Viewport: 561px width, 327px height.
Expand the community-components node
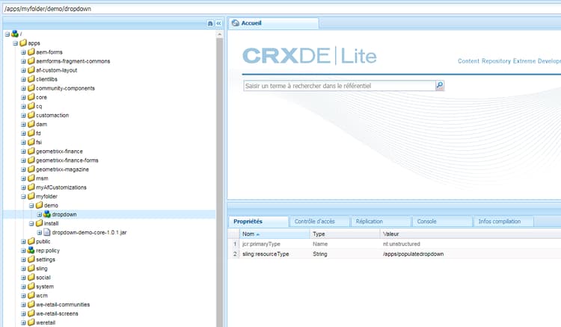(23, 88)
